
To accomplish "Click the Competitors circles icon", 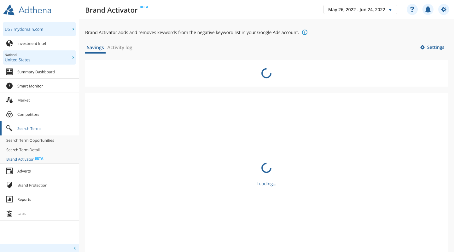I will pos(9,114).
